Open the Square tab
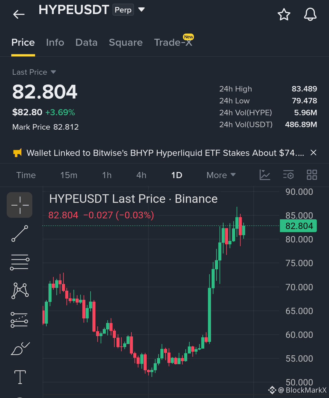Screen dimensions: 329x398 pos(126,42)
